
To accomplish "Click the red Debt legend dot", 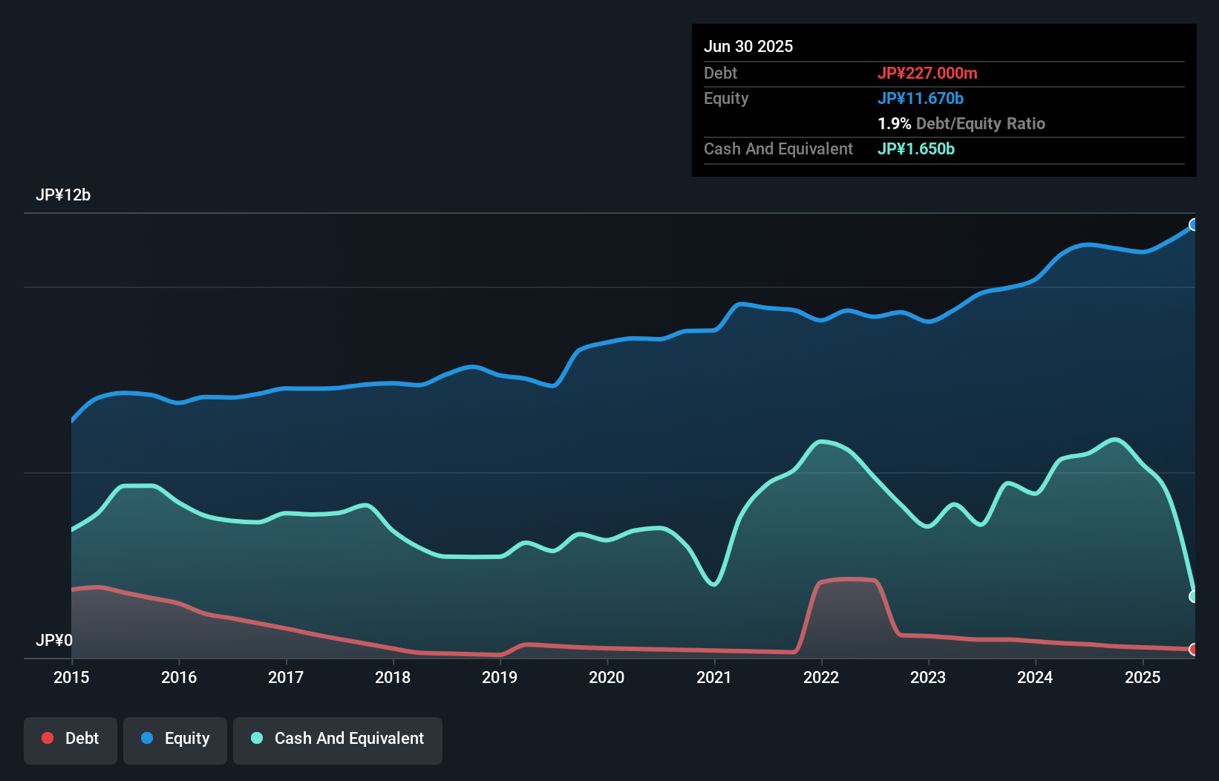I will 48,738.
